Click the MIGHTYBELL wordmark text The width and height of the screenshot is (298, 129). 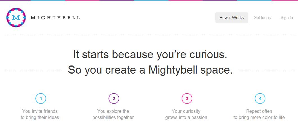tap(55, 18)
